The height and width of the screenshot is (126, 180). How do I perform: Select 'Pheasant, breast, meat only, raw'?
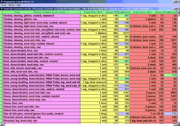point(41,117)
